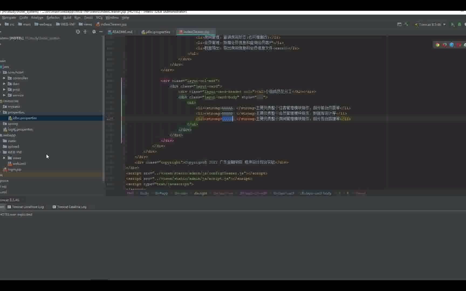
Task: Open the Code menu
Action: pyautogui.click(x=23, y=18)
